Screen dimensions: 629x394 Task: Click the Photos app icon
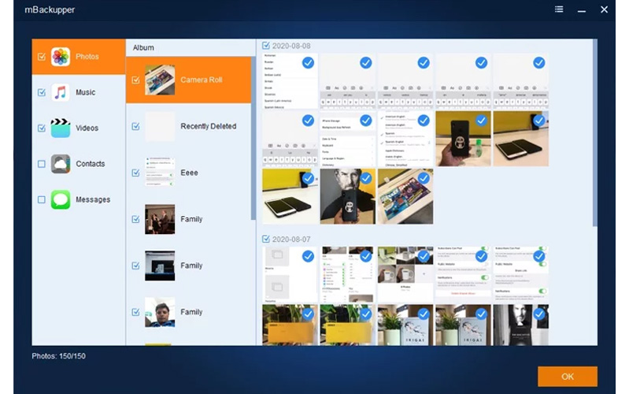point(61,57)
